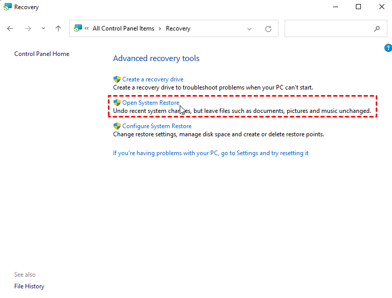
Task: Click the Forward navigation arrow
Action: click(x=28, y=29)
